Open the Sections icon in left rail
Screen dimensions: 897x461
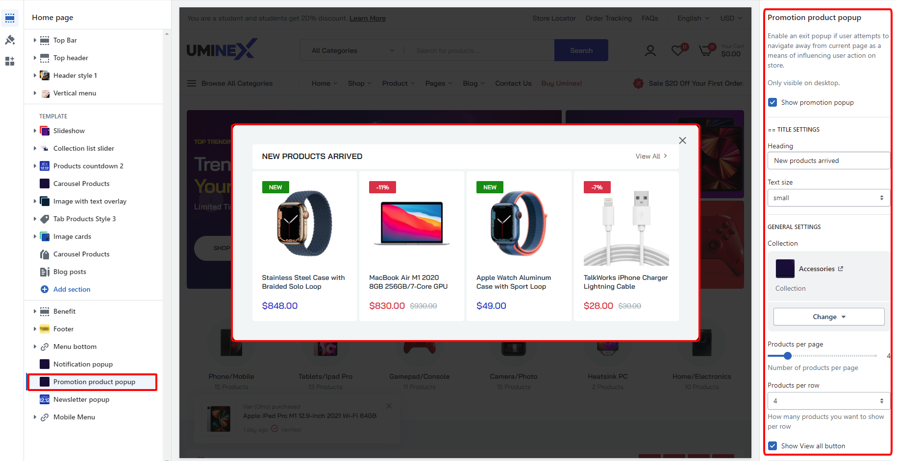(10, 18)
